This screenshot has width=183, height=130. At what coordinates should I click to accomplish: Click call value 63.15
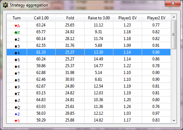[x=41, y=93]
